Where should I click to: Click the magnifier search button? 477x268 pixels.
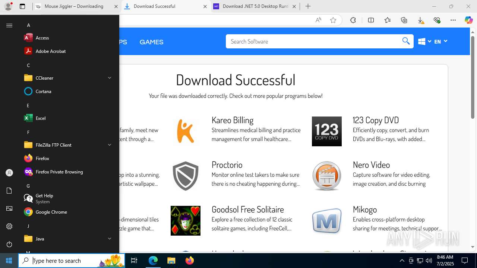point(406,41)
